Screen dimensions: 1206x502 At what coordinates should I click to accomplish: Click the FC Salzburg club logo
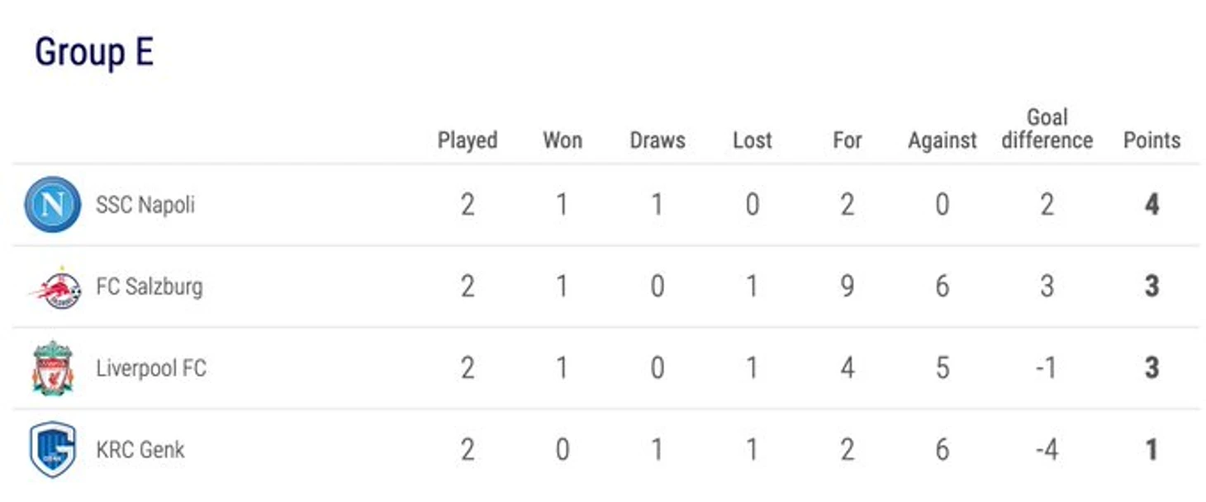(55, 287)
